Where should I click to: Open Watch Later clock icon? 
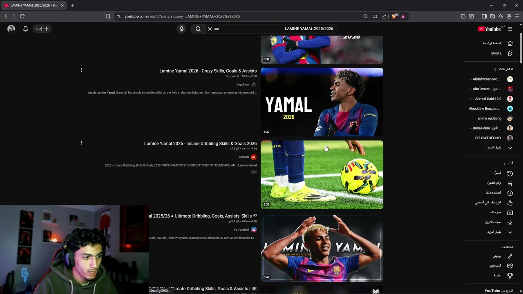[x=510, y=193]
